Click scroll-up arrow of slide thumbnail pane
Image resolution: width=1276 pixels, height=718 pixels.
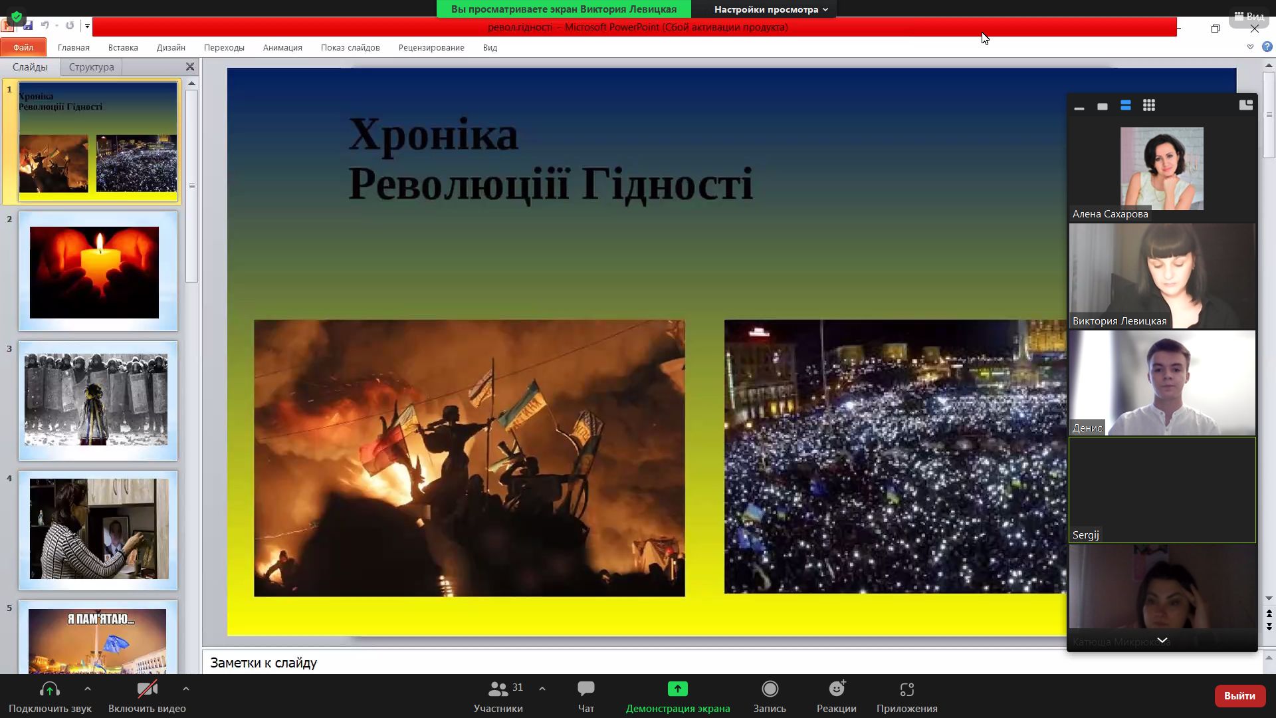tap(191, 84)
